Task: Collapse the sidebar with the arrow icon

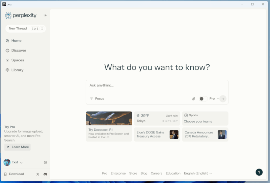Action: (x=45, y=16)
